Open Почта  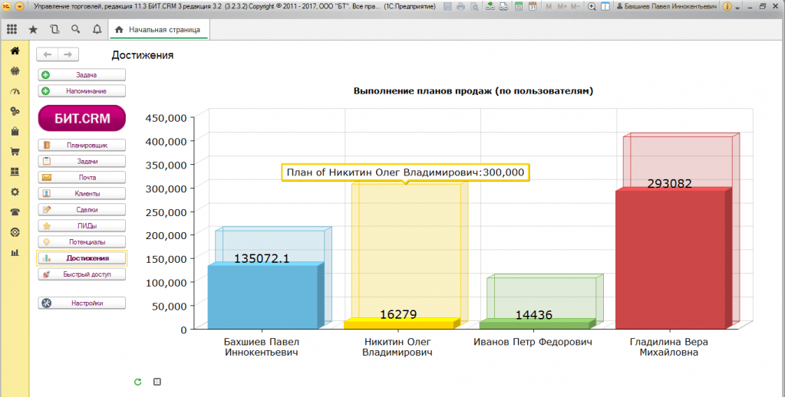point(81,177)
